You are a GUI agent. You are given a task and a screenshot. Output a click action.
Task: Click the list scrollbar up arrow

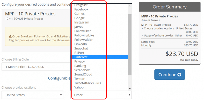click(x=130, y=6)
